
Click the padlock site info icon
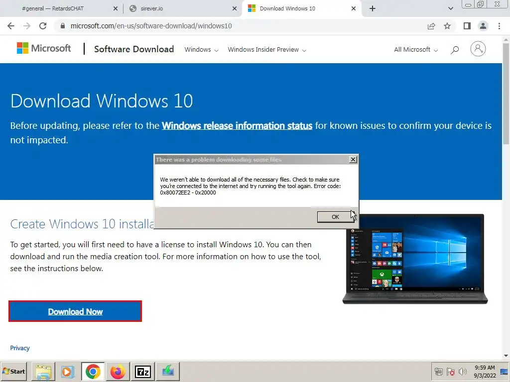(63, 26)
